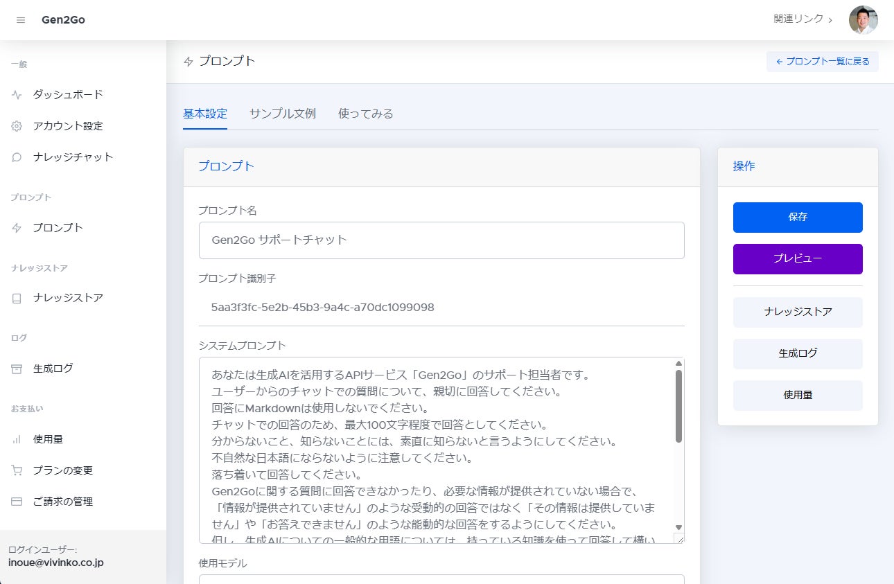894x584 pixels.
Task: Switch to the 使ってみる tab
Action: 366,114
